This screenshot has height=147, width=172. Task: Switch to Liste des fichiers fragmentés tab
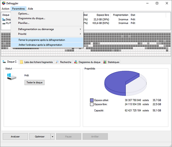pos(36,62)
